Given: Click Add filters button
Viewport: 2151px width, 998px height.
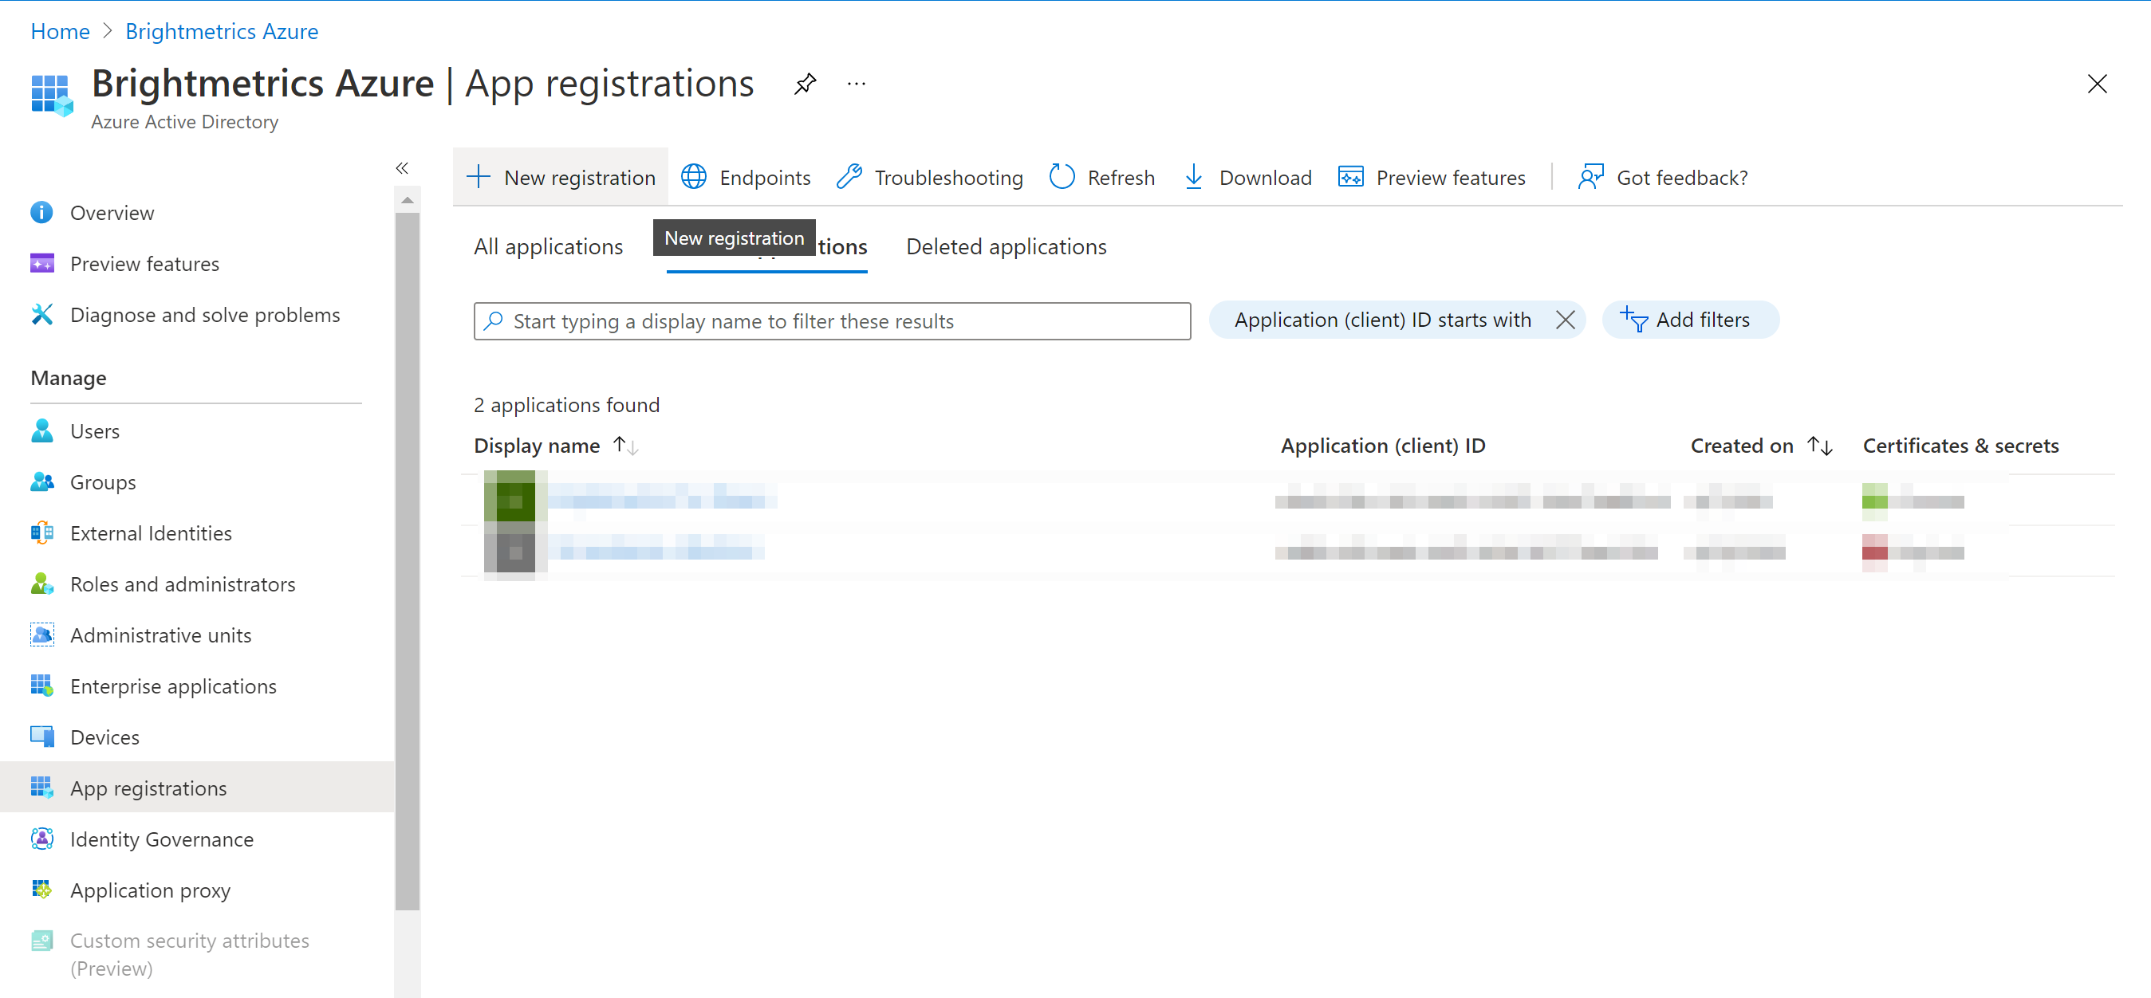Looking at the screenshot, I should tap(1690, 320).
